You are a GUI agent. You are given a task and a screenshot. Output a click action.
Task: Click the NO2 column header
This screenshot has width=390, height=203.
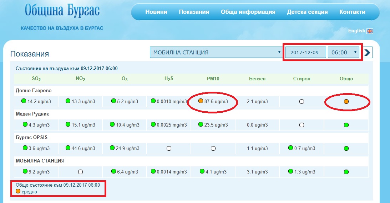click(x=80, y=79)
